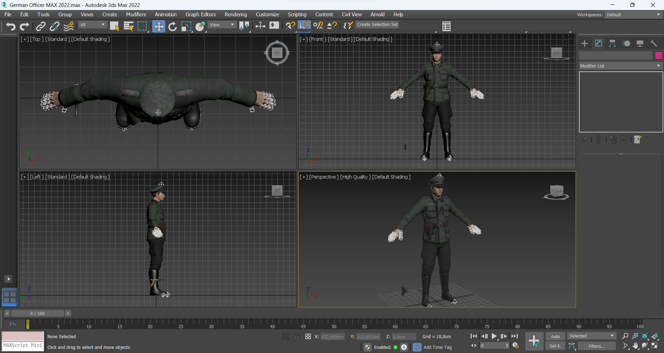Click Use Pivot Point Center icon
Screen dimensions: 664x353
point(244,26)
